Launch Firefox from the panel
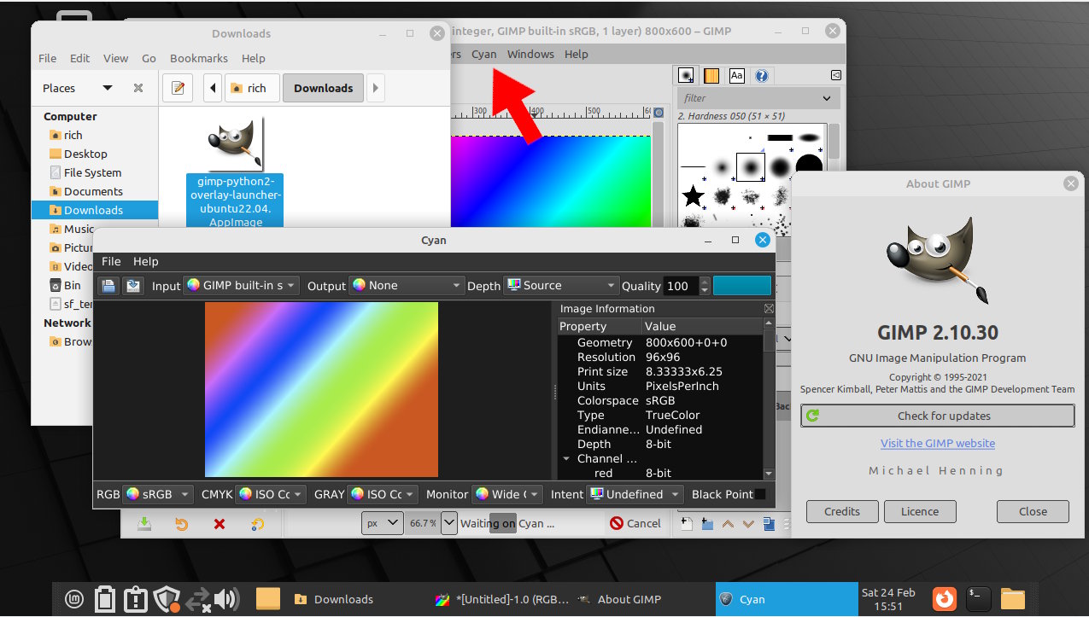This screenshot has width=1089, height=617. (x=944, y=598)
